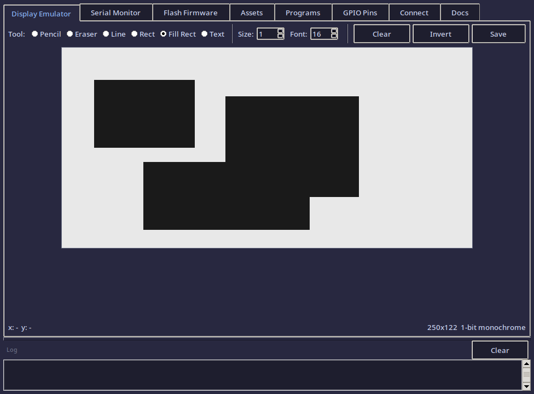Switch to the Flash Firmware tab

191,12
